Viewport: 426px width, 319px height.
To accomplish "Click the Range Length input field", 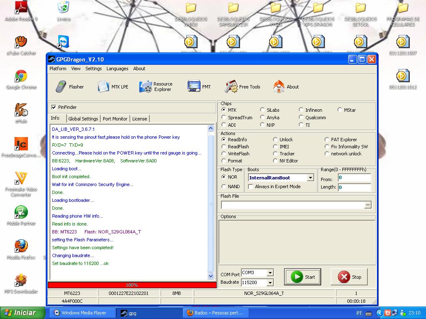I will [x=354, y=187].
